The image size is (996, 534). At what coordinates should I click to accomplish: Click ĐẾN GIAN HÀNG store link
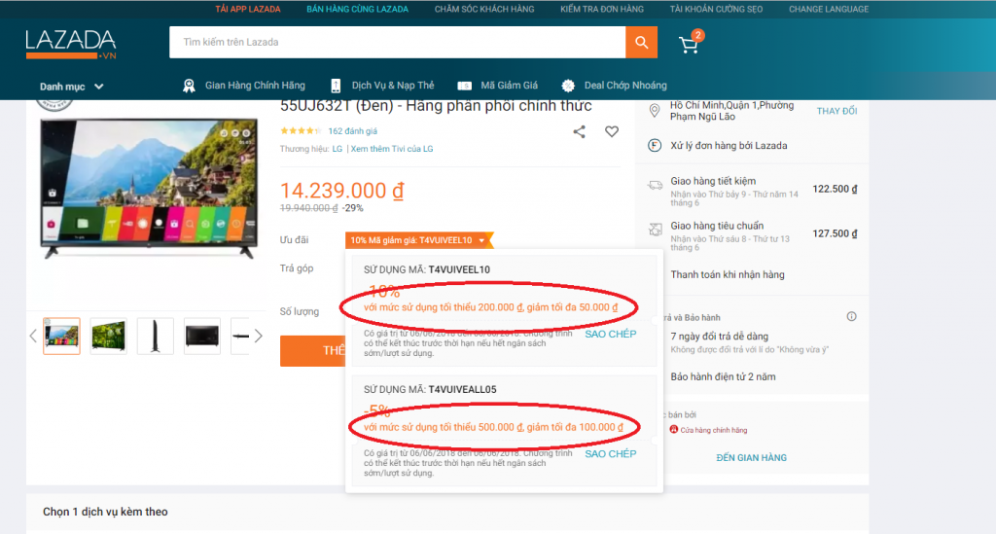[752, 458]
